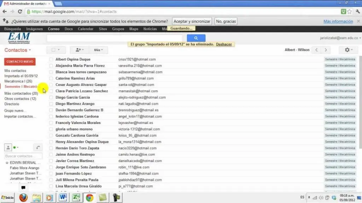The height and width of the screenshot is (203, 362).
Task: Click the Deshacer undo link
Action: [x=224, y=44]
